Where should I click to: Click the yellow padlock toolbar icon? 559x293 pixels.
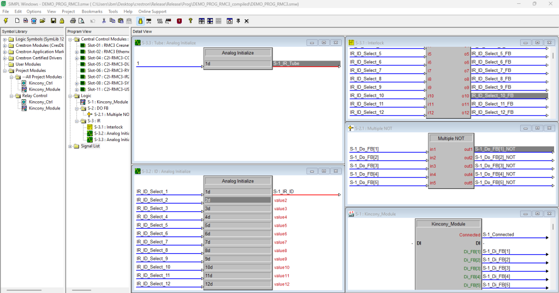tap(62, 21)
